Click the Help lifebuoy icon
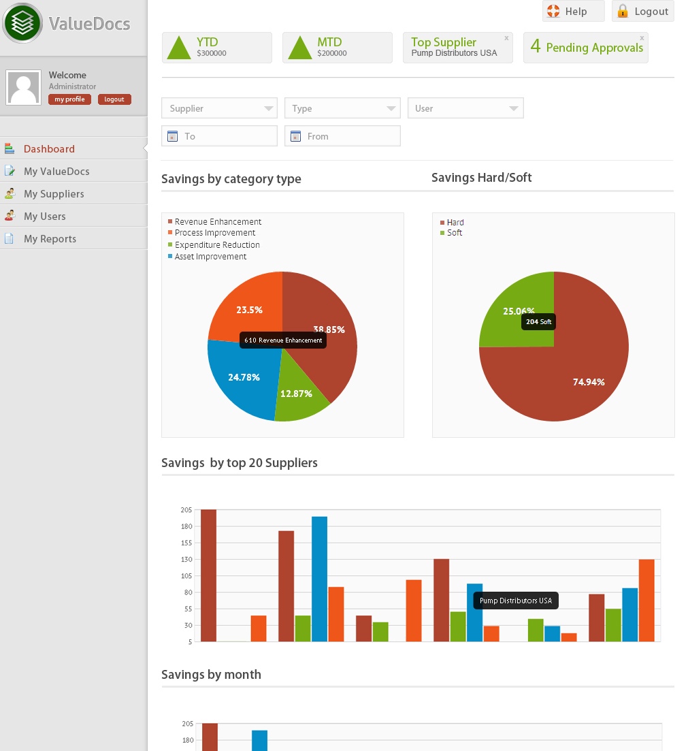688x751 pixels. pos(553,12)
